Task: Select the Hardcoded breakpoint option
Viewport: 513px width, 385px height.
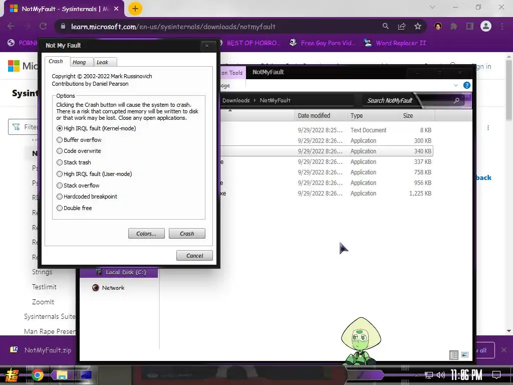Action: pos(87,197)
